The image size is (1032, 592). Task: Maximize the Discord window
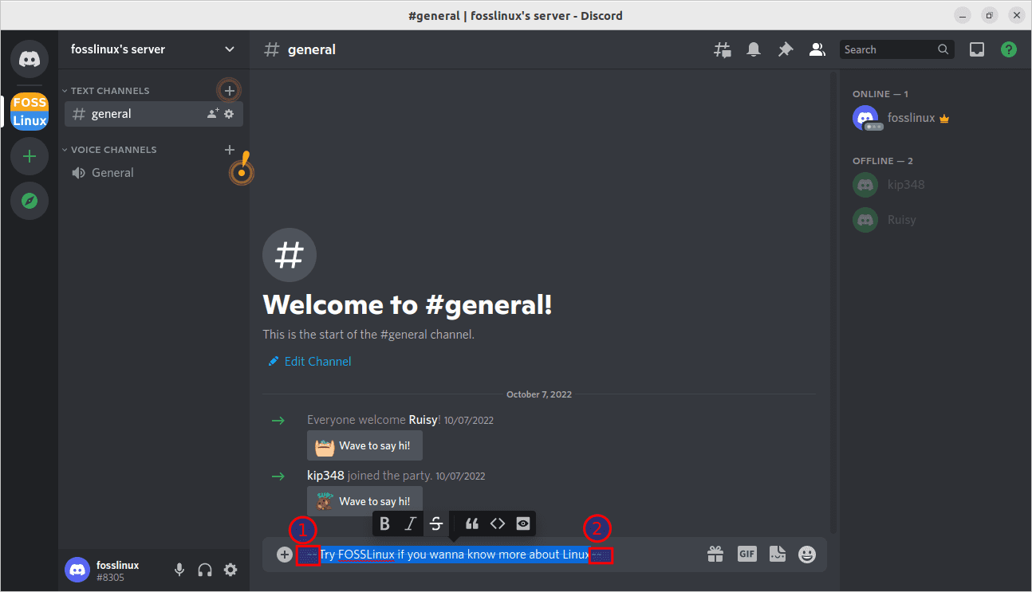[x=989, y=15]
